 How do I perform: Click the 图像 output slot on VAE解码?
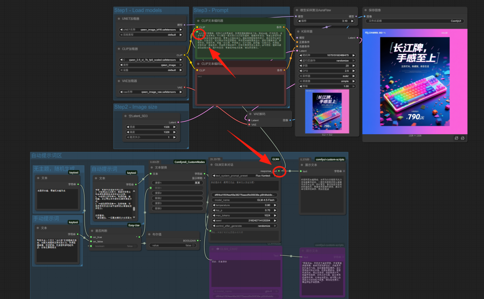290,120
